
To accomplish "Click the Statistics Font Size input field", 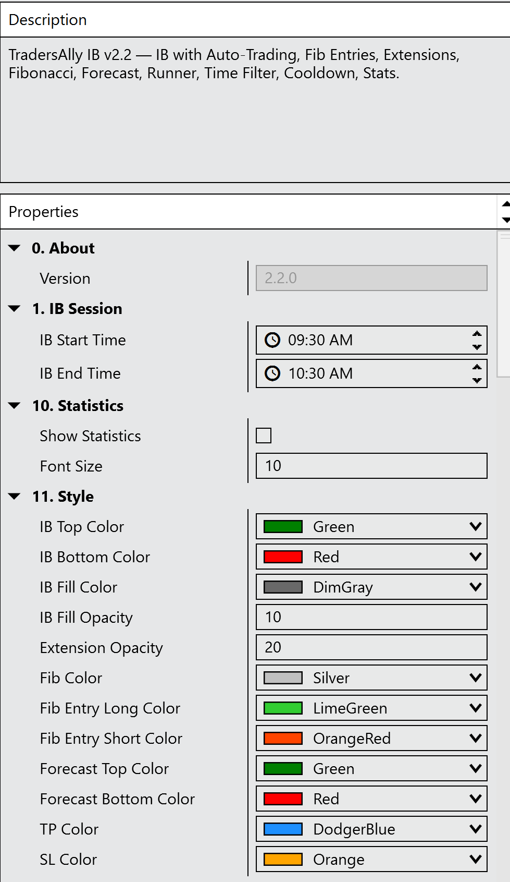I will click(371, 466).
